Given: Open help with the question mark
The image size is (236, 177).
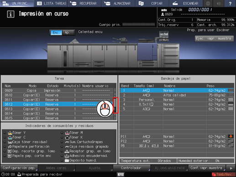Looking at the screenshot, I should coord(230,3).
